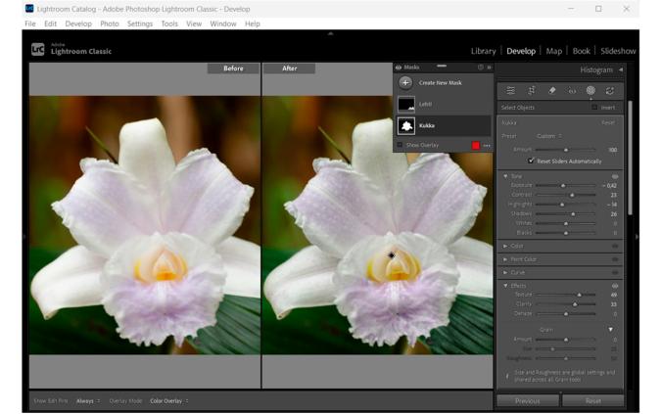The height and width of the screenshot is (414, 662).
Task: Click the Create New Mask plus icon
Action: pyautogui.click(x=405, y=83)
